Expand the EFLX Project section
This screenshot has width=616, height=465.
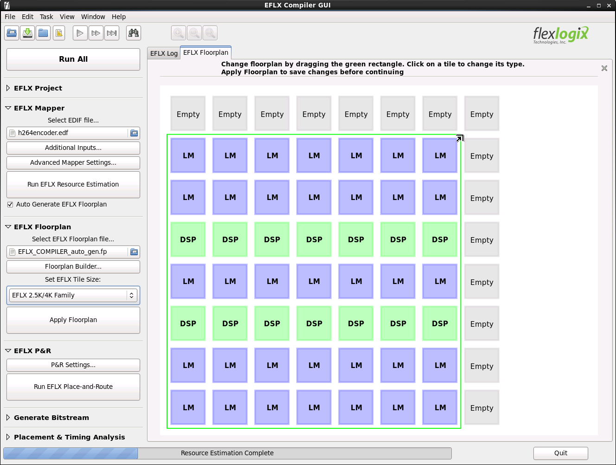[8, 88]
